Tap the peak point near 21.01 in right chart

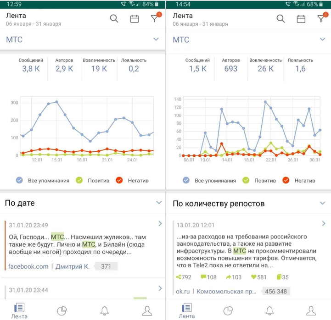coord(265,102)
